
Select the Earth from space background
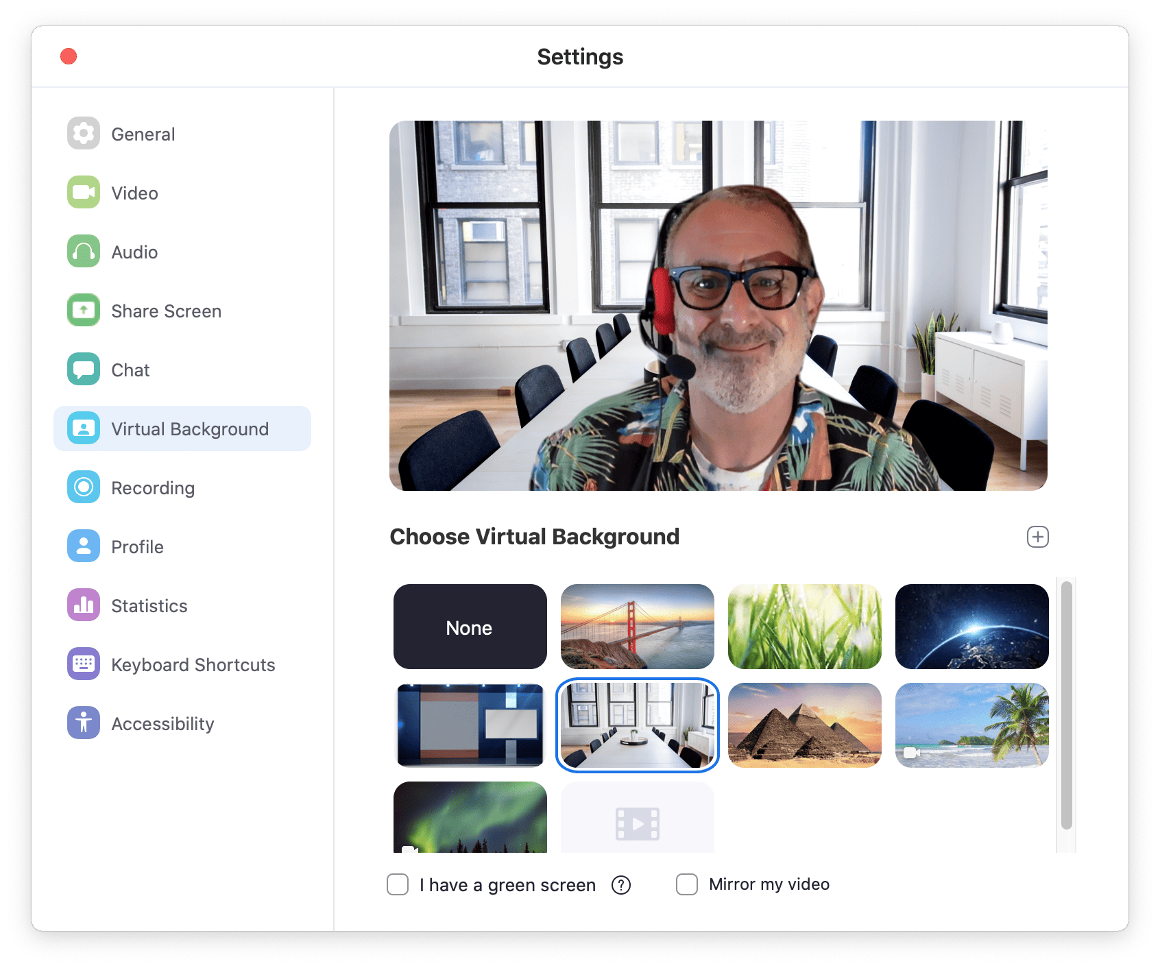pyautogui.click(x=972, y=627)
